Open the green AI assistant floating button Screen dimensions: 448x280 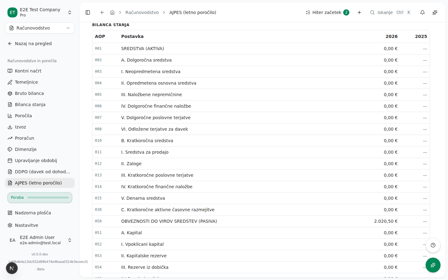click(x=433, y=265)
